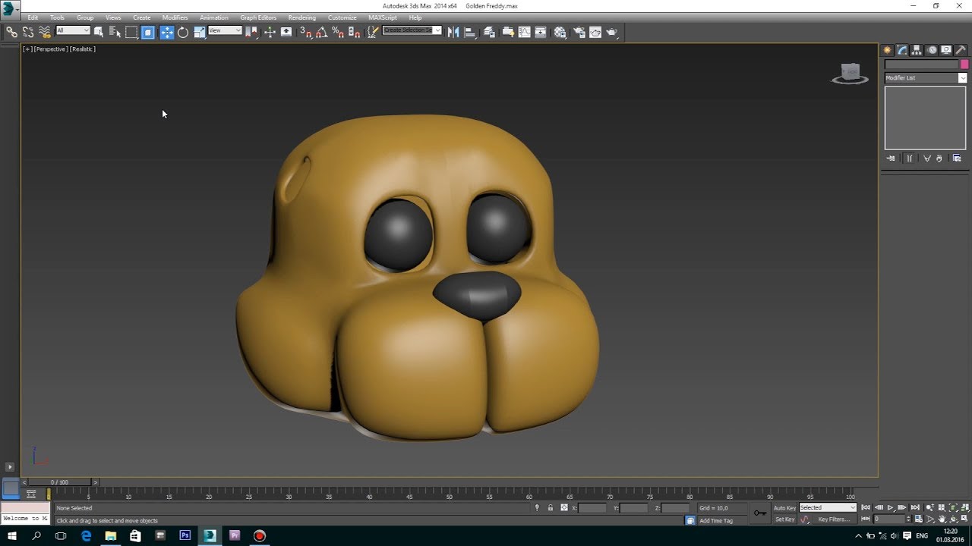
Task: Toggle Angle Snap
Action: pyautogui.click(x=321, y=32)
